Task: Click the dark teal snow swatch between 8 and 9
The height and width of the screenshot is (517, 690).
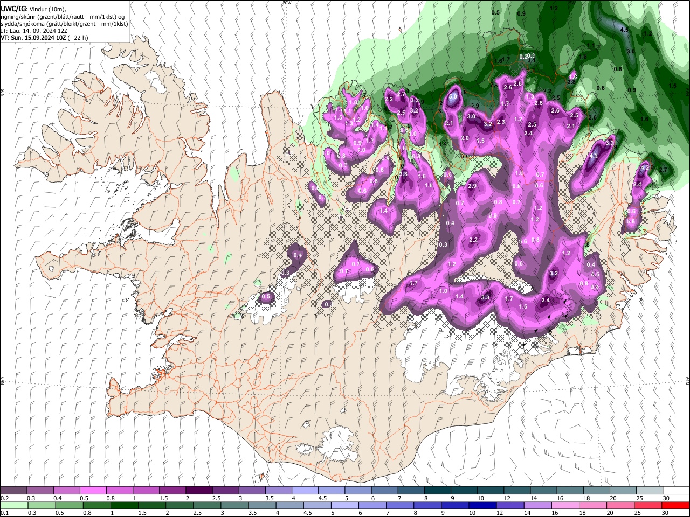Action: point(437,490)
